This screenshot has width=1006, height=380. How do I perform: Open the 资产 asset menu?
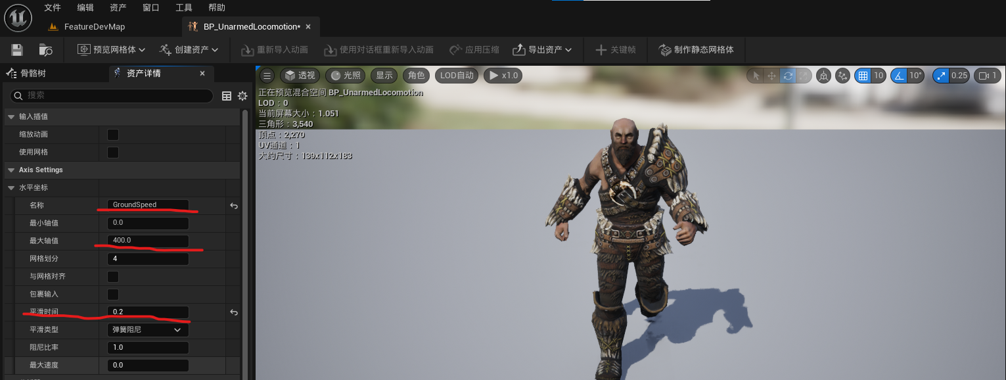point(118,8)
